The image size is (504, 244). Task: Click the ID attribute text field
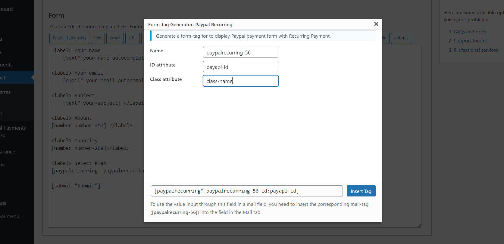[240, 66]
